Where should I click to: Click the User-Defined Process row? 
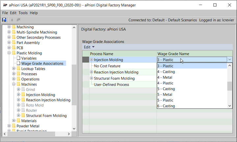click(x=123, y=85)
